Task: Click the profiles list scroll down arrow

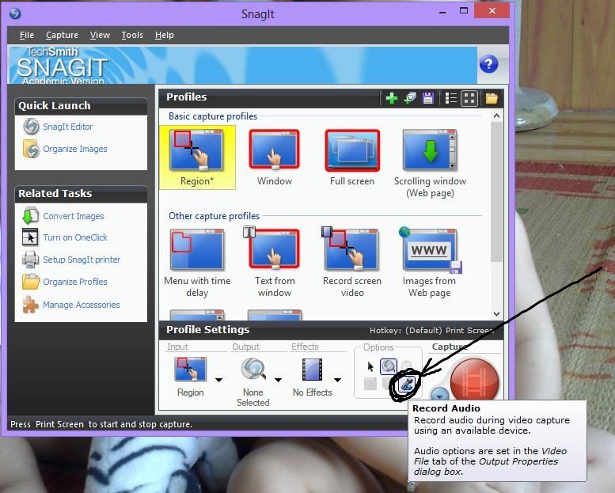Action: pyautogui.click(x=496, y=313)
